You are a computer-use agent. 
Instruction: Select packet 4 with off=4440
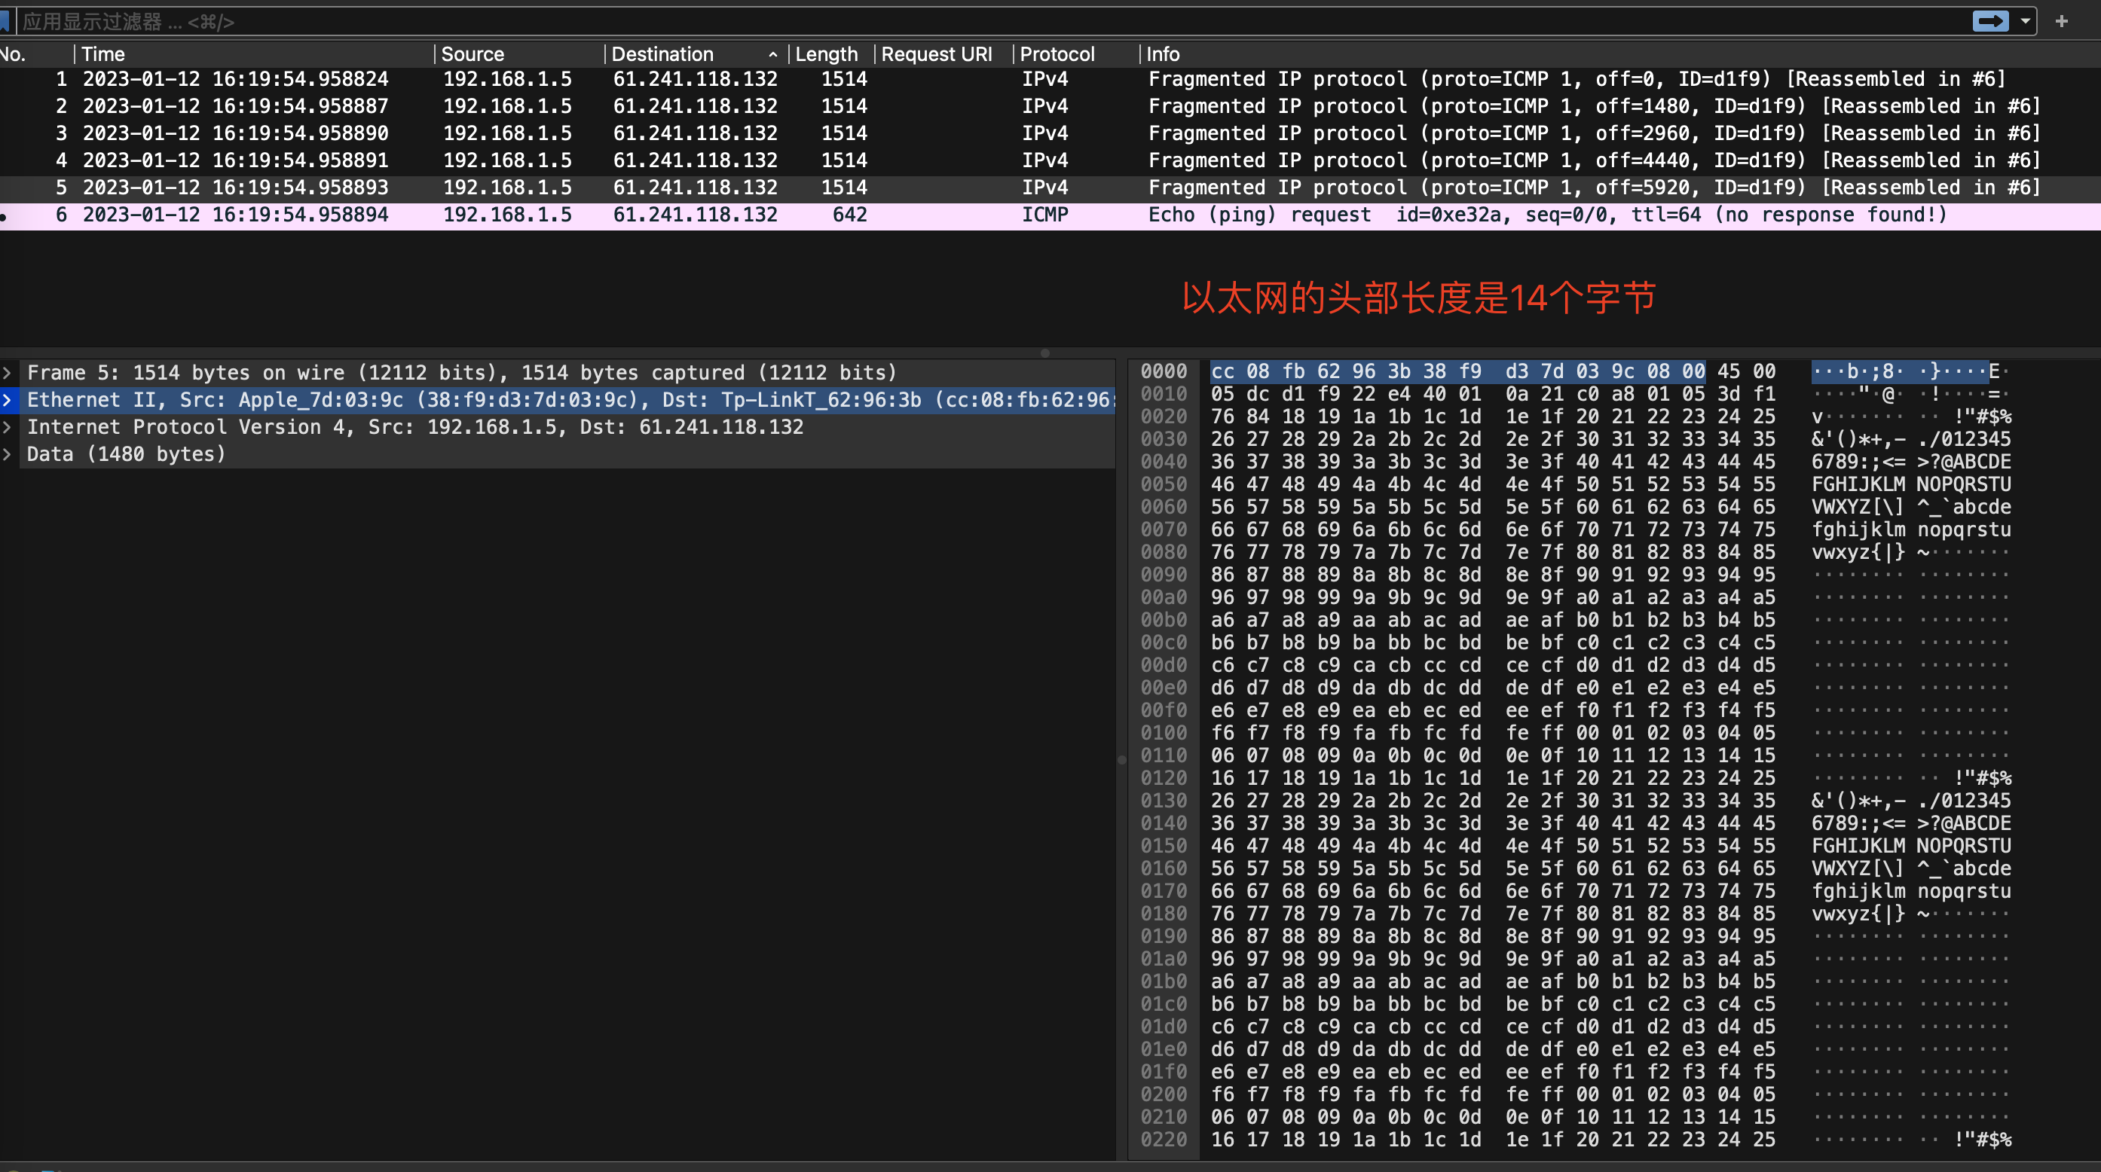tap(1050, 160)
